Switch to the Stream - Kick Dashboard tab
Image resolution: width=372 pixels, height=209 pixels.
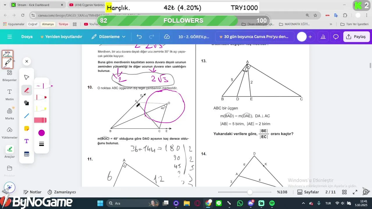(37, 5)
